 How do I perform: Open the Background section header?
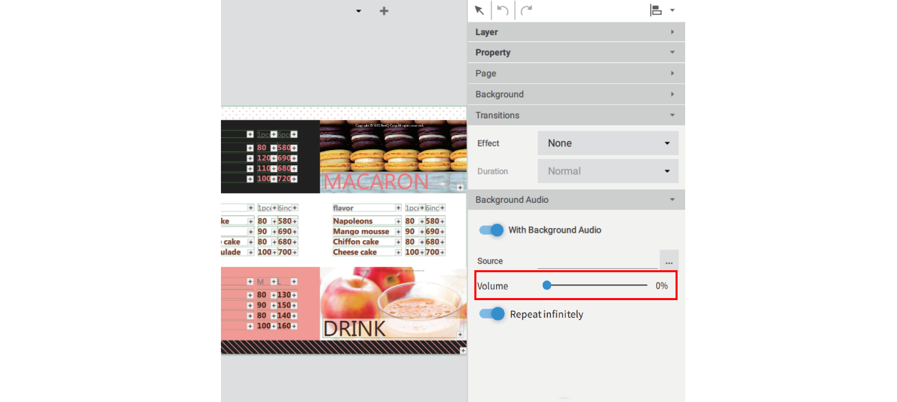click(x=576, y=94)
